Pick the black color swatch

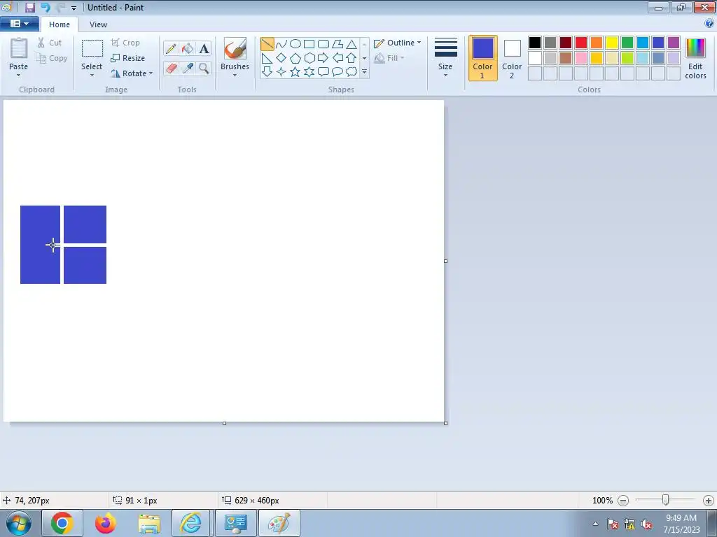(x=535, y=43)
